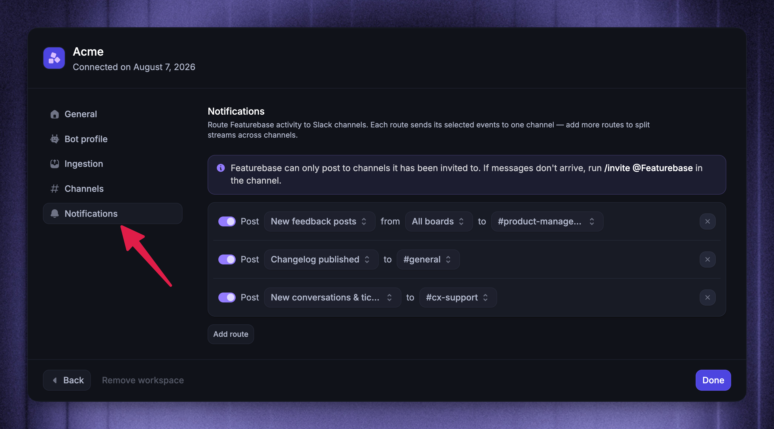774x429 pixels.
Task: Switch off the New conversations route
Action: click(227, 297)
